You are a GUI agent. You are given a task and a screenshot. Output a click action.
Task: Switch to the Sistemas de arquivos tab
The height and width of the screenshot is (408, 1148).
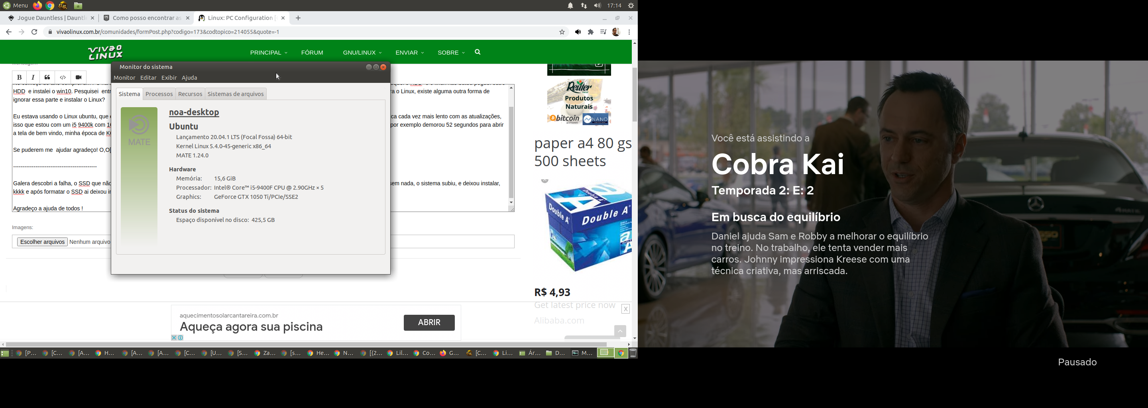pos(236,94)
